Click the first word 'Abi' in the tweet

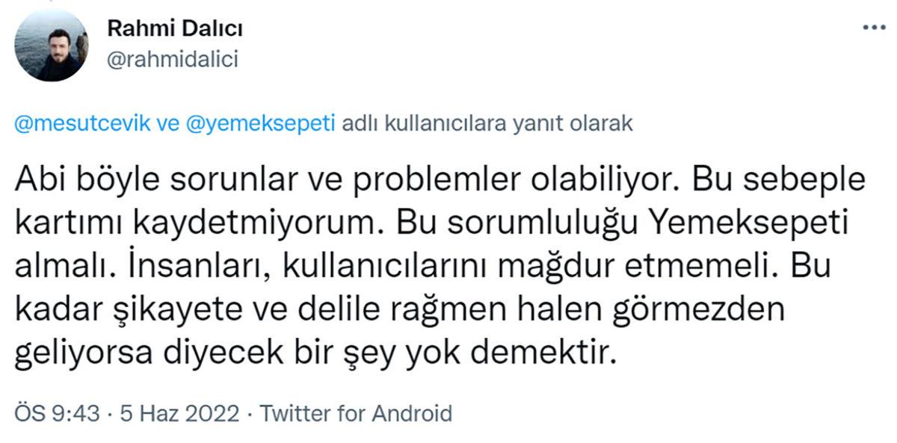coord(35,179)
